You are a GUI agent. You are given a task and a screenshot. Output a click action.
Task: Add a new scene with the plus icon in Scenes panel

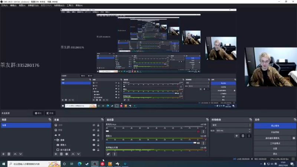(x=3, y=154)
